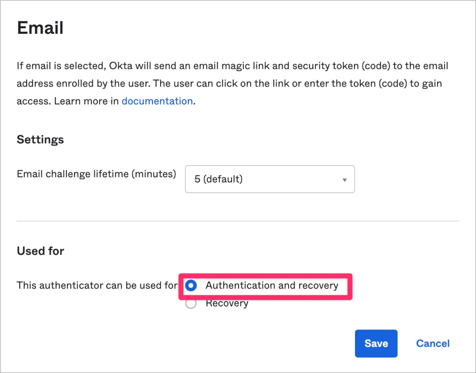Click the Email heading
The image size is (476, 373).
coord(40,28)
